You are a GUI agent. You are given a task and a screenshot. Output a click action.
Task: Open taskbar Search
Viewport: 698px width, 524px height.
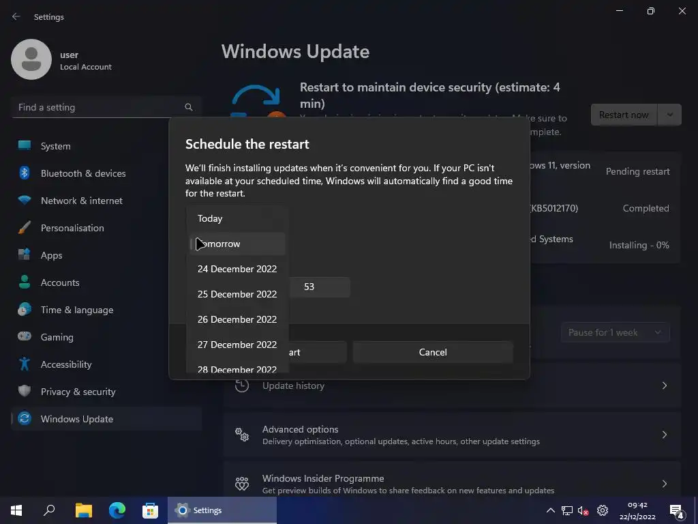pos(49,510)
